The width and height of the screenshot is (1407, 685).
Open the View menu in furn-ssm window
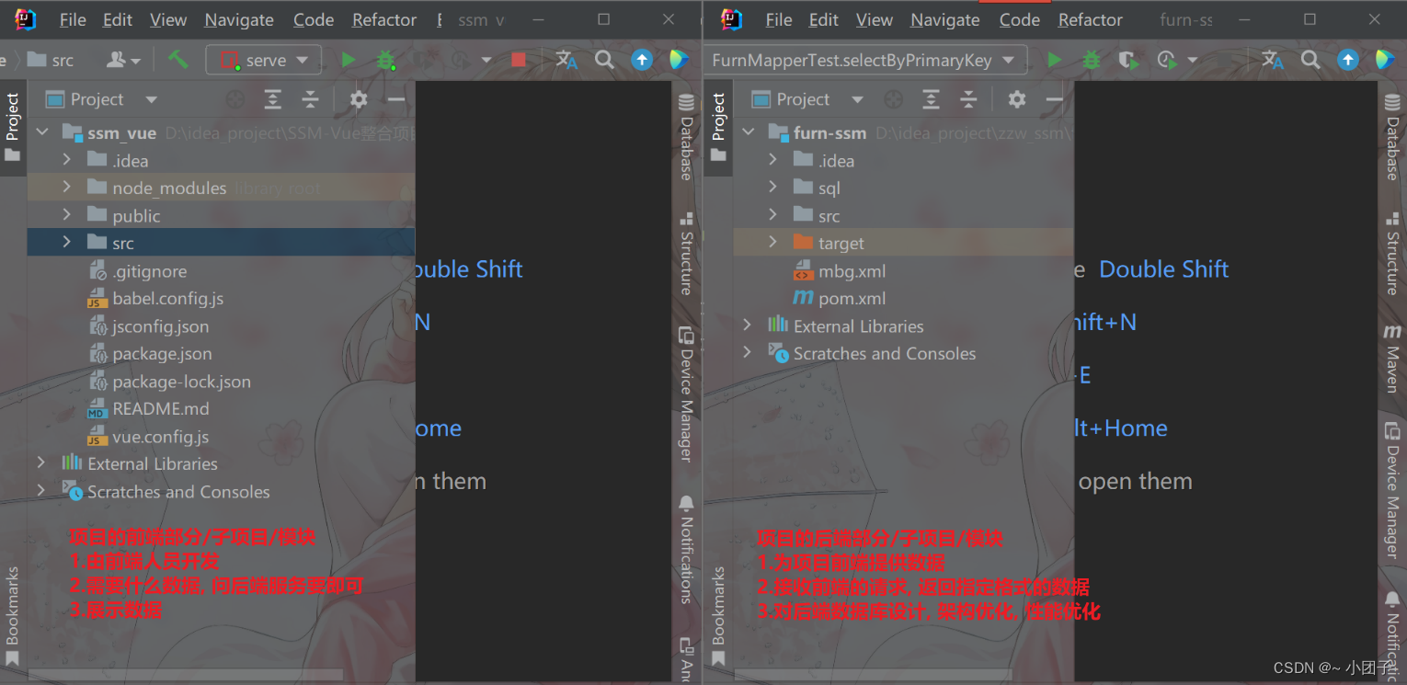874,19
